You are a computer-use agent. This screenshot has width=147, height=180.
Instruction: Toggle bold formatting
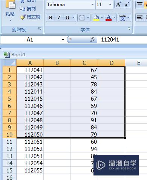coord(51,18)
